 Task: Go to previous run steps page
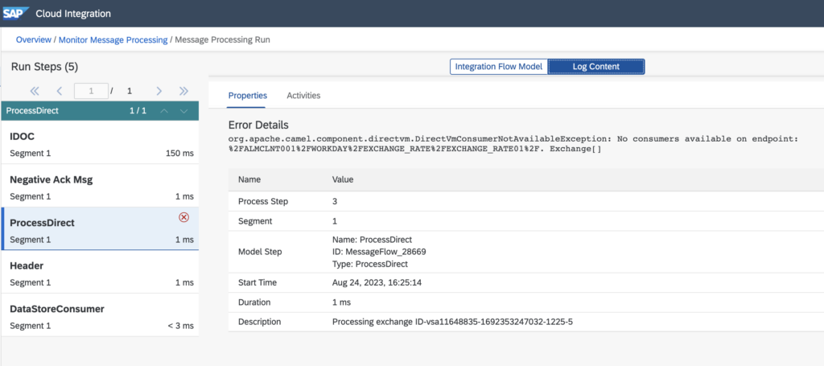[x=59, y=91]
